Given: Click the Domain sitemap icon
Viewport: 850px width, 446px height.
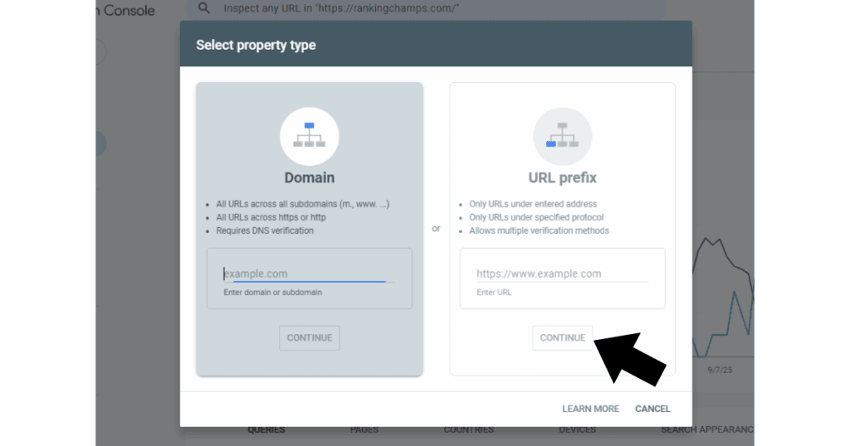Looking at the screenshot, I should 309,137.
